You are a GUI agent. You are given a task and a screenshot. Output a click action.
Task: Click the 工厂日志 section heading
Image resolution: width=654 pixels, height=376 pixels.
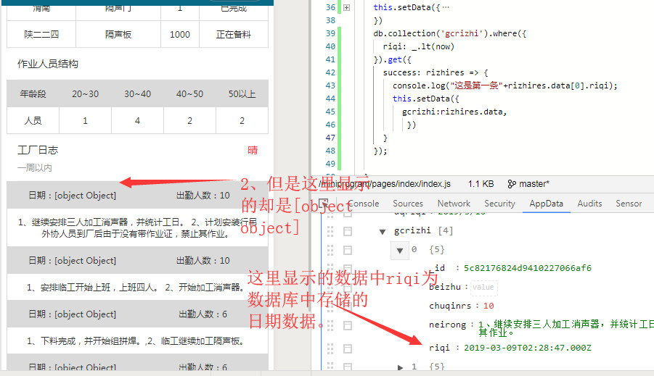click(38, 150)
